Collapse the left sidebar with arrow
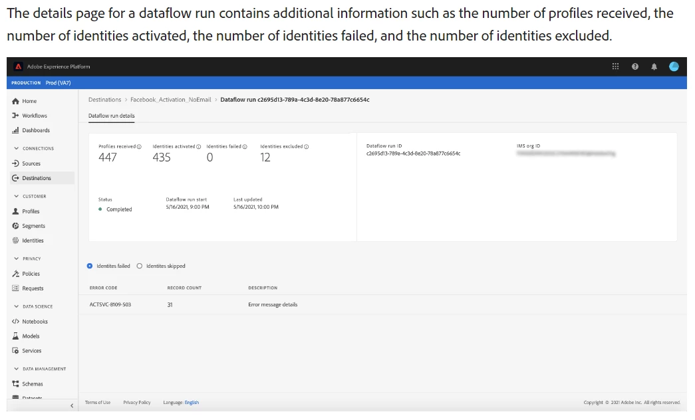Image resolution: width=695 pixels, height=420 pixels. 72,406
